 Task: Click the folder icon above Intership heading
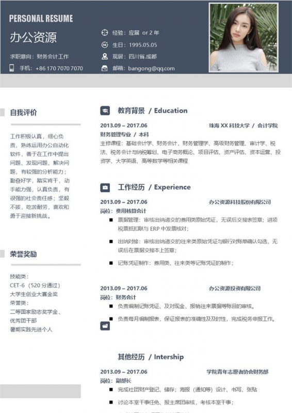tap(105, 326)
